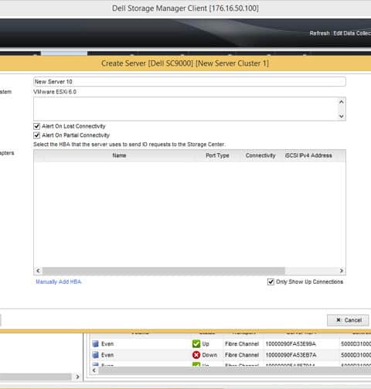
Task: Sort HBA table by Port Type column
Action: 217,155
